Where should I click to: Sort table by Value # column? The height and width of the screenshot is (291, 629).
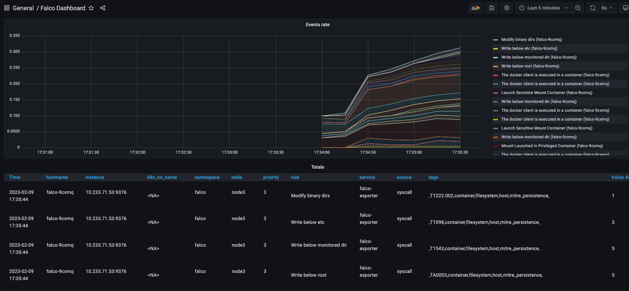[x=619, y=177]
